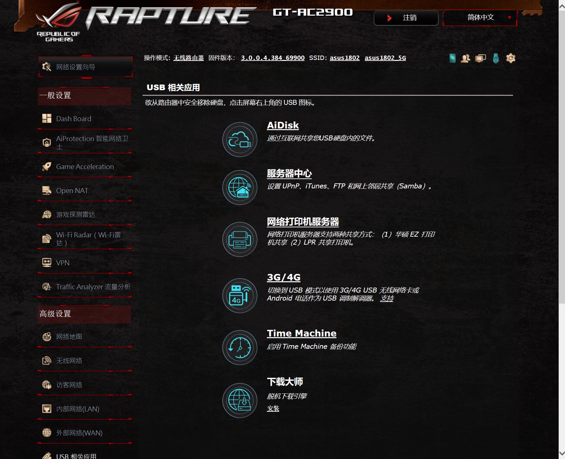
Task: Click the gear reboot status icon
Action: pos(511,58)
